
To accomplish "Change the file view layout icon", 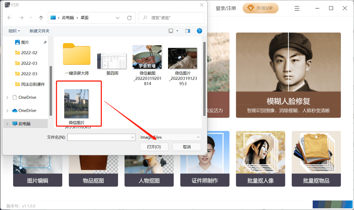I will 171,31.
